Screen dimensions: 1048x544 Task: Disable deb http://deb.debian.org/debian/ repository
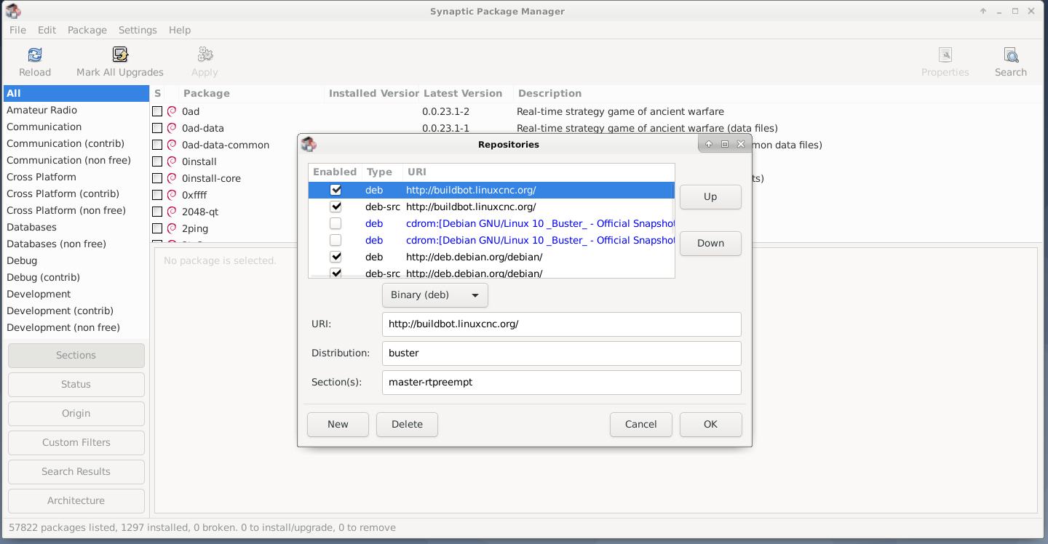(336, 257)
